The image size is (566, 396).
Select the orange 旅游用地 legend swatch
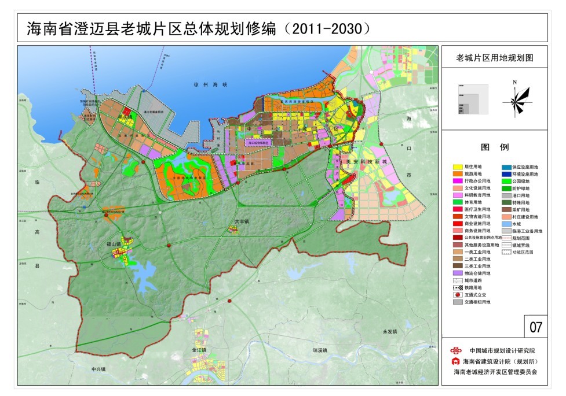pyautogui.click(x=458, y=173)
